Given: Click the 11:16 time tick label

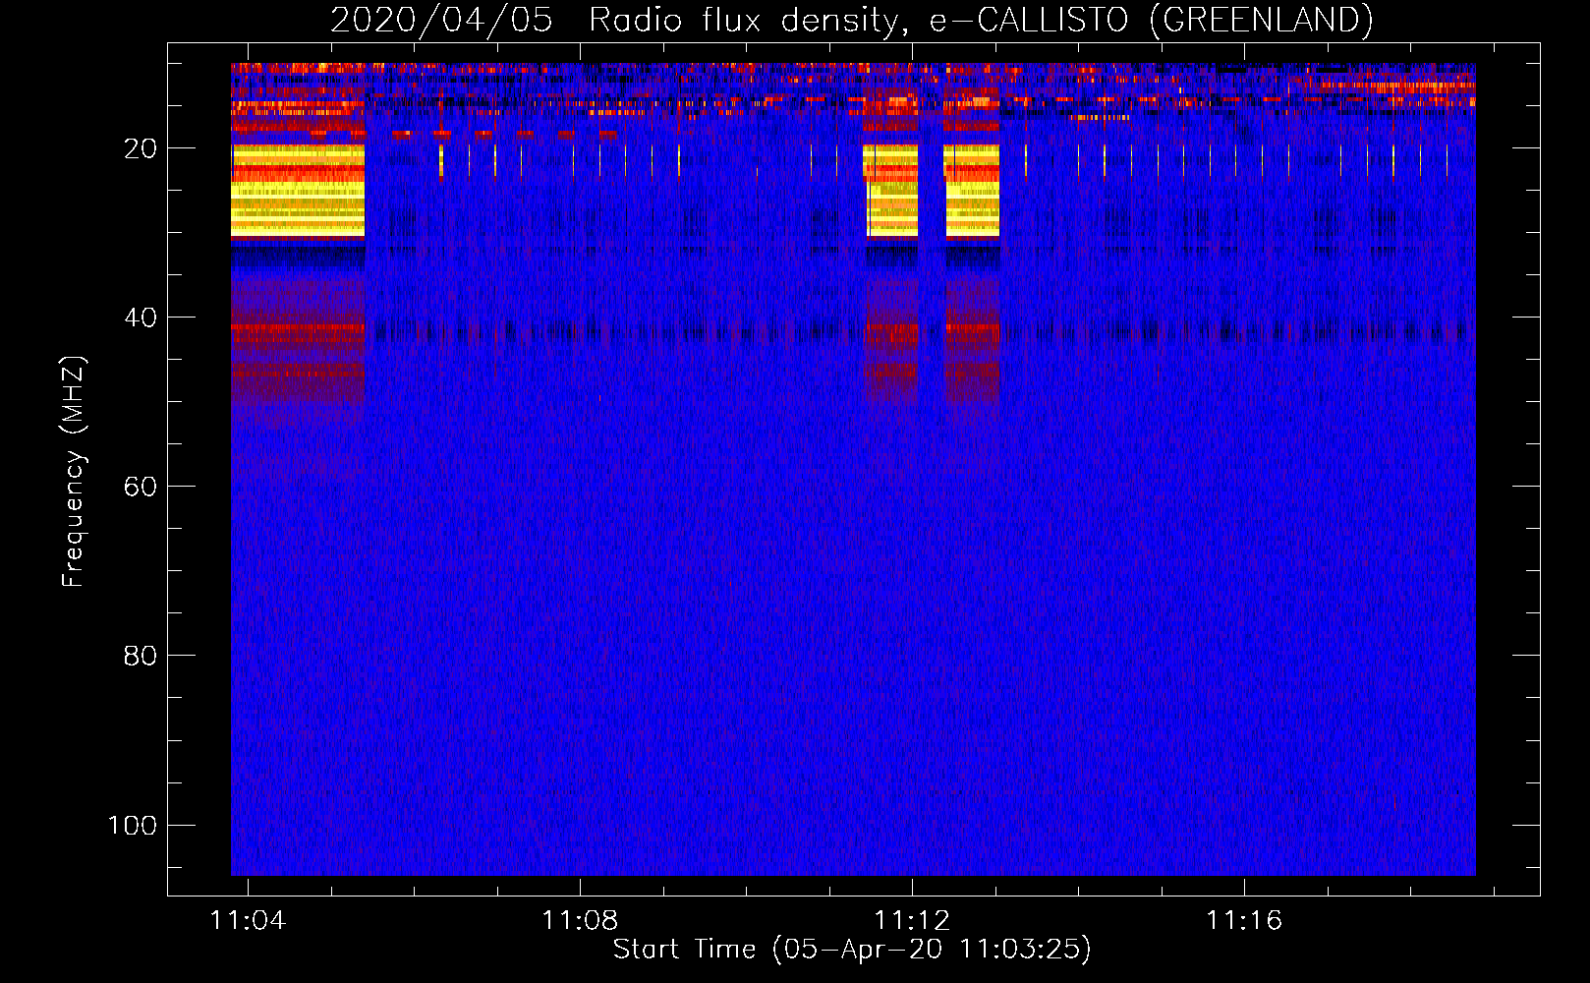Looking at the screenshot, I should [1244, 920].
